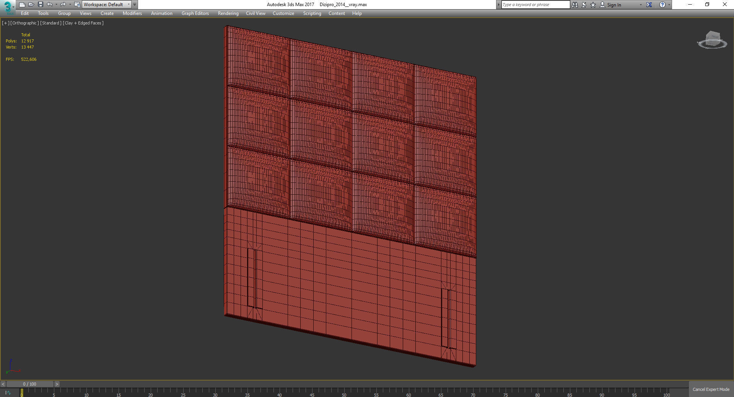The width and height of the screenshot is (734, 397).
Task: Open the [Orthographic] viewport view menu
Action: [24, 23]
